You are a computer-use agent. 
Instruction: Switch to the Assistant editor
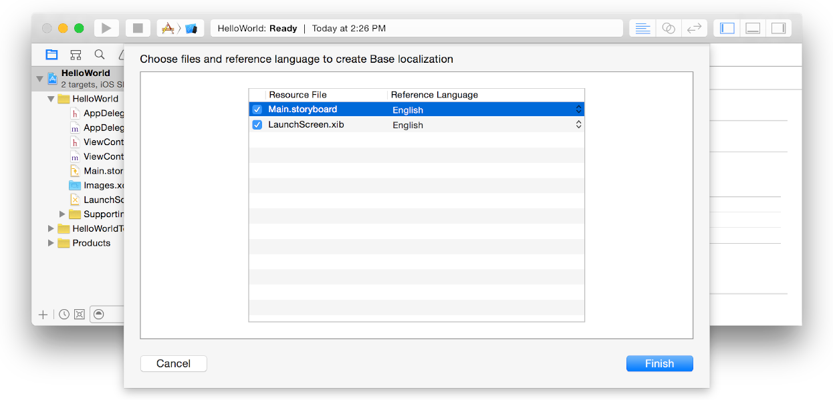tap(669, 27)
